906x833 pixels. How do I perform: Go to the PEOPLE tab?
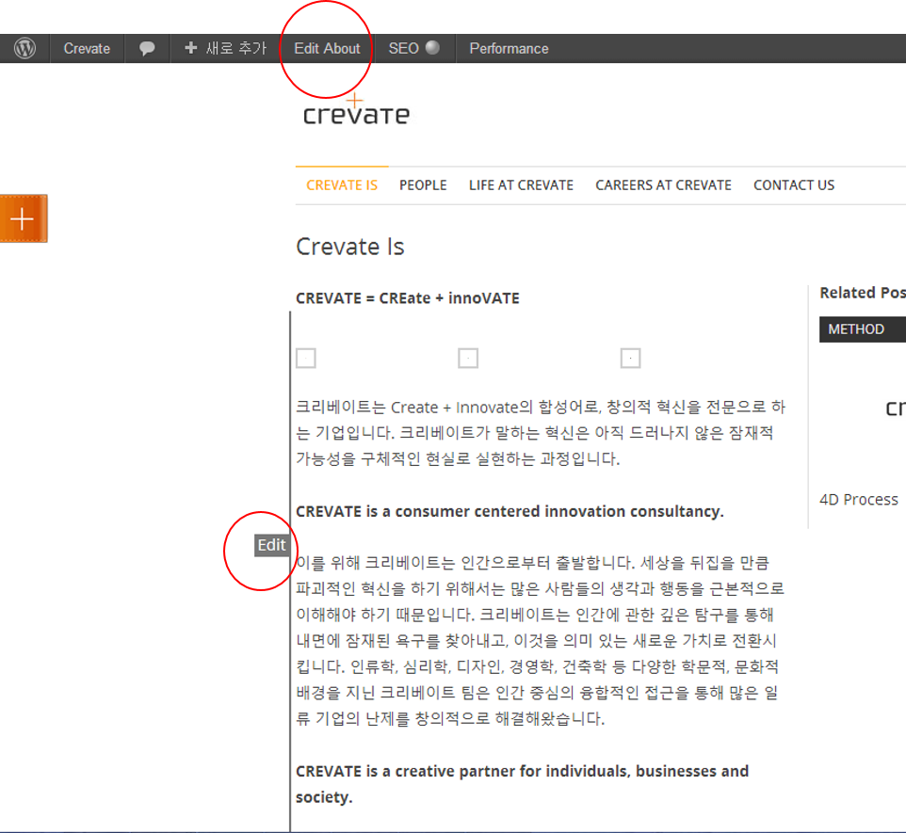(423, 185)
